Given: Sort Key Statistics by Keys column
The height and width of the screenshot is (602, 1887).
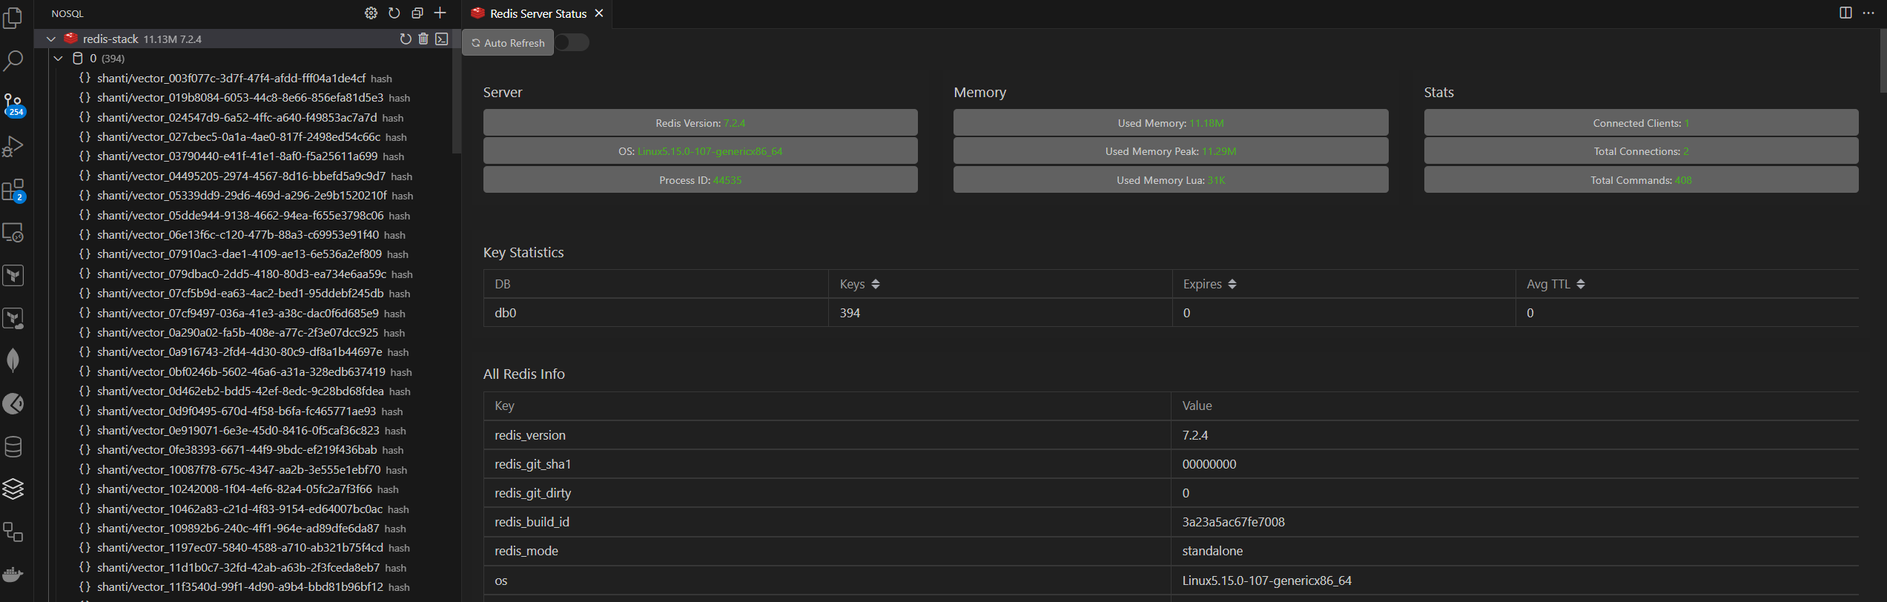Looking at the screenshot, I should [x=876, y=284].
